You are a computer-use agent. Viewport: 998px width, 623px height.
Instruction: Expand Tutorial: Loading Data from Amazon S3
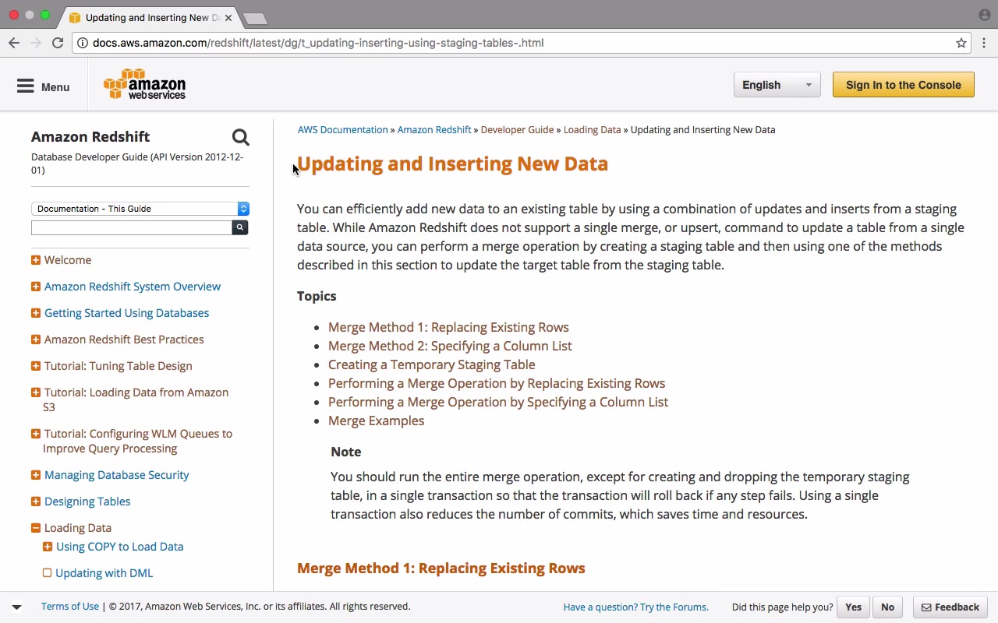pos(36,392)
